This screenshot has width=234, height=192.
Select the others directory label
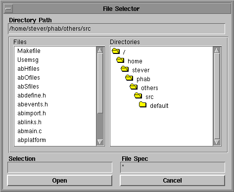(149, 88)
